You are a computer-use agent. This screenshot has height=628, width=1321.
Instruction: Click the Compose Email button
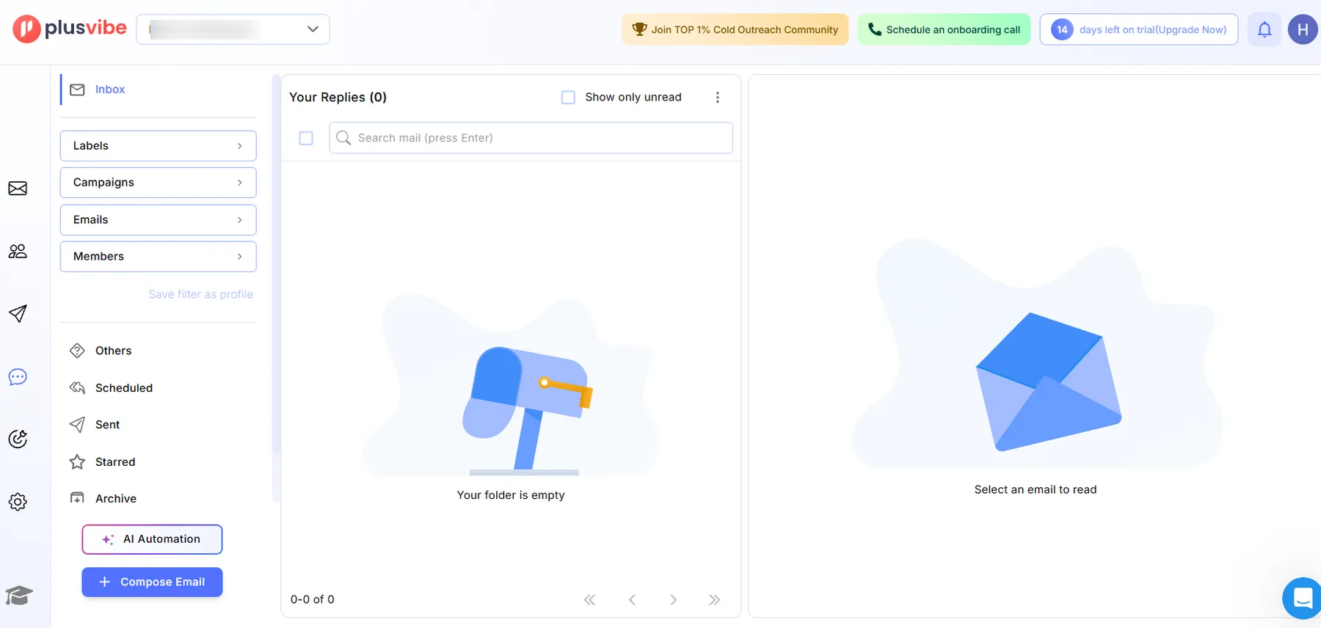tap(152, 582)
